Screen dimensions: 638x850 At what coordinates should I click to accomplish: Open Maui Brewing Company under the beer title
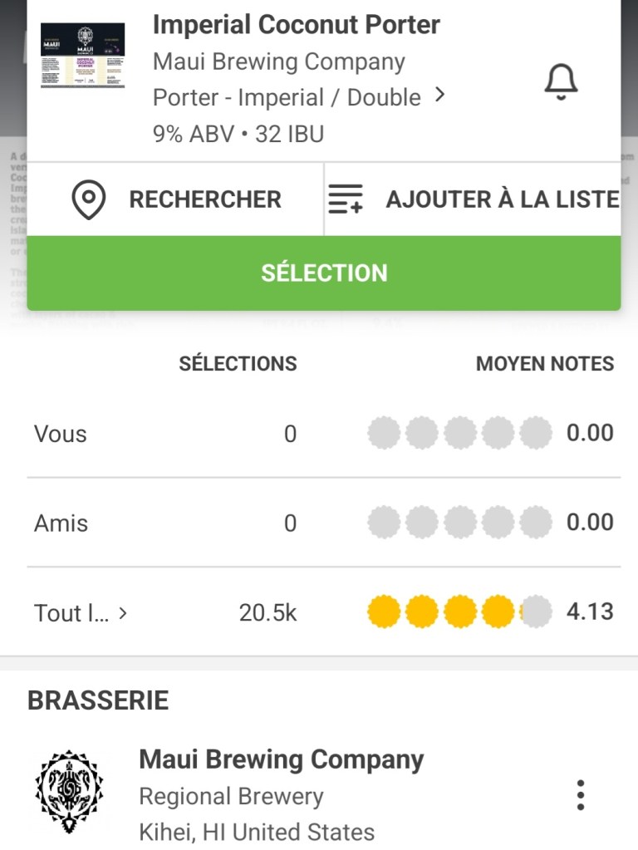(x=279, y=61)
